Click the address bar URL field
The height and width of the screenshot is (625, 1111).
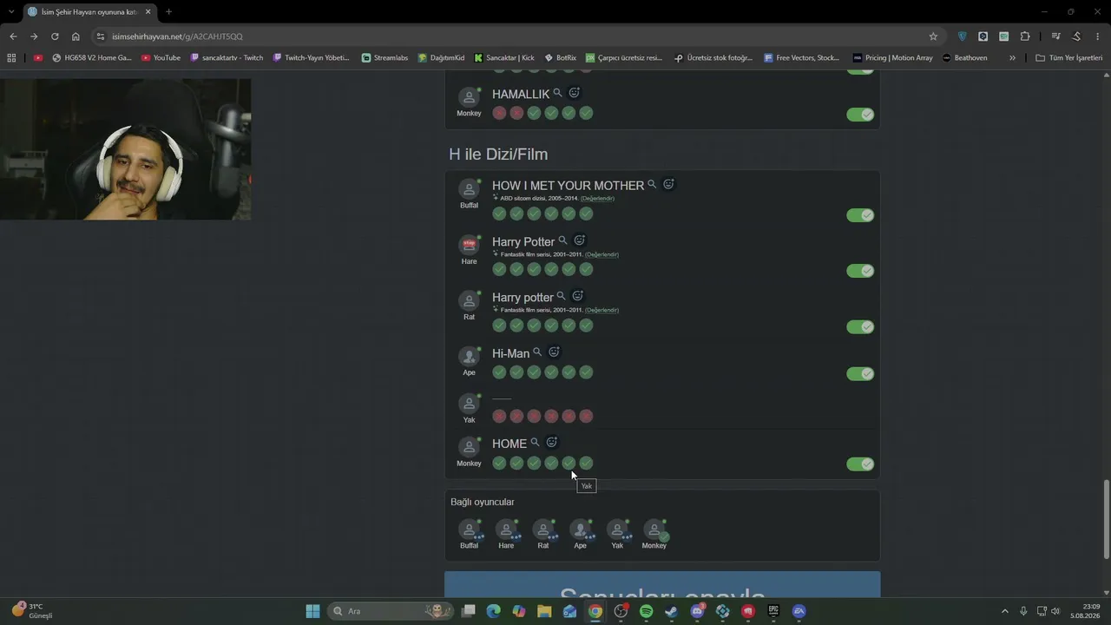click(x=512, y=36)
